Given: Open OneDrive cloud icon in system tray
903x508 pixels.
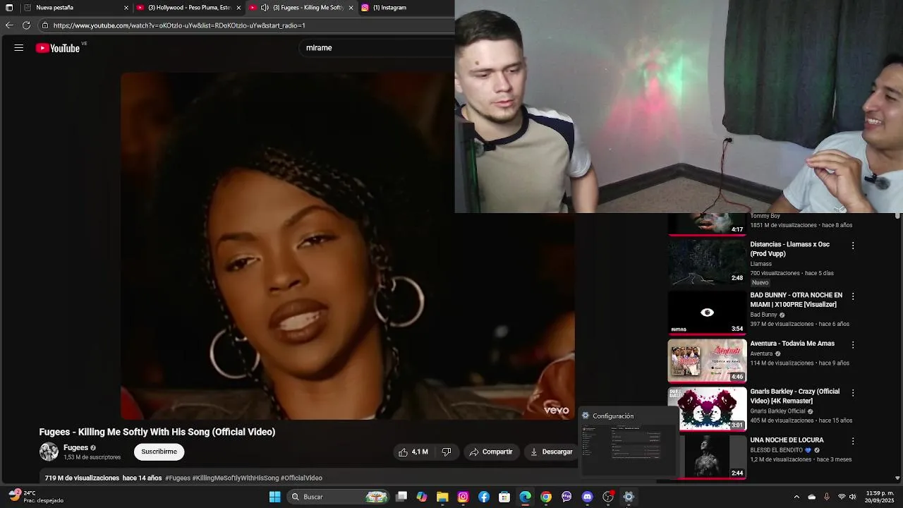Looking at the screenshot, I should click(x=811, y=497).
